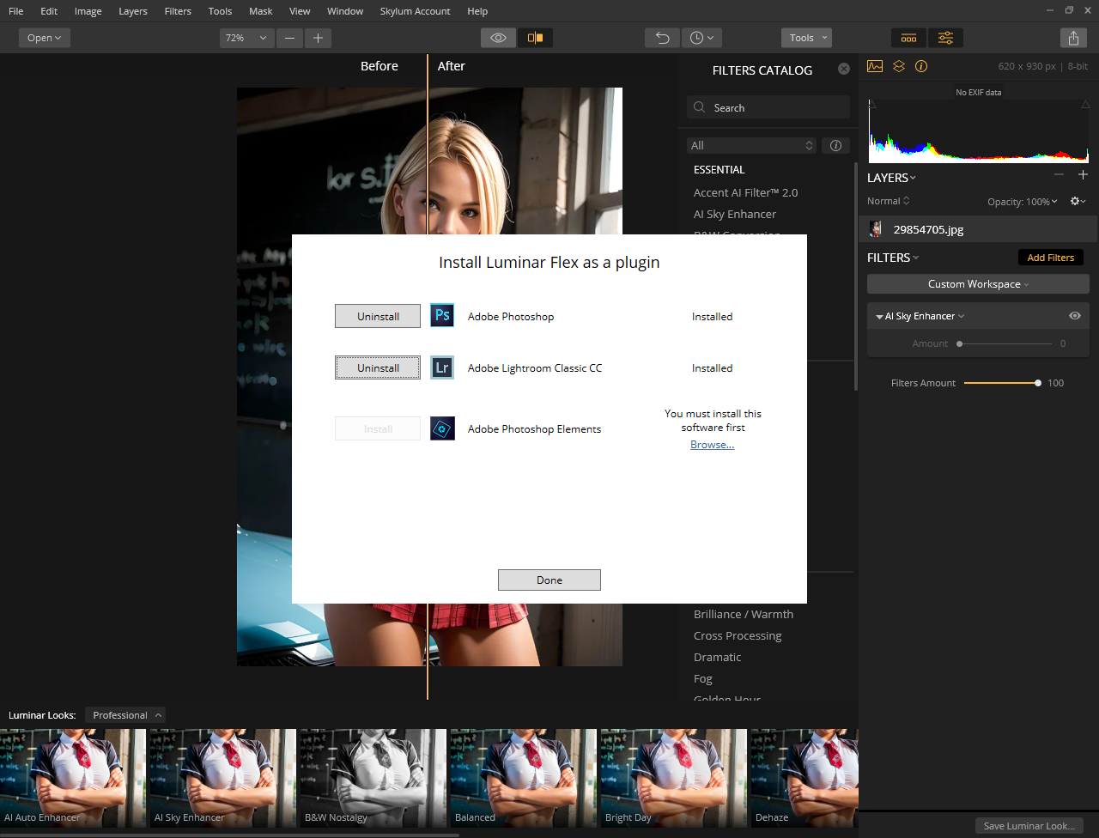Apply the Dehaze look thumbnail

pyautogui.click(x=805, y=778)
